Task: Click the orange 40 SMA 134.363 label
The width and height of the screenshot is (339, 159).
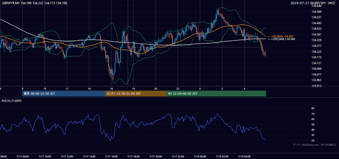Action: tap(281, 36)
